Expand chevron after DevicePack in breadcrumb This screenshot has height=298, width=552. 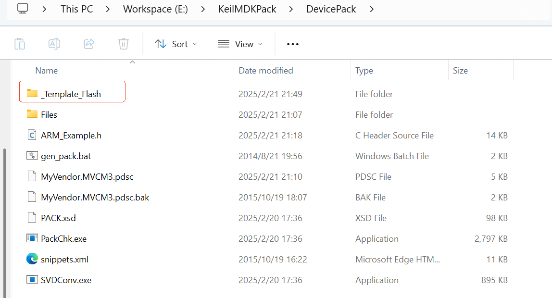pyautogui.click(x=372, y=9)
